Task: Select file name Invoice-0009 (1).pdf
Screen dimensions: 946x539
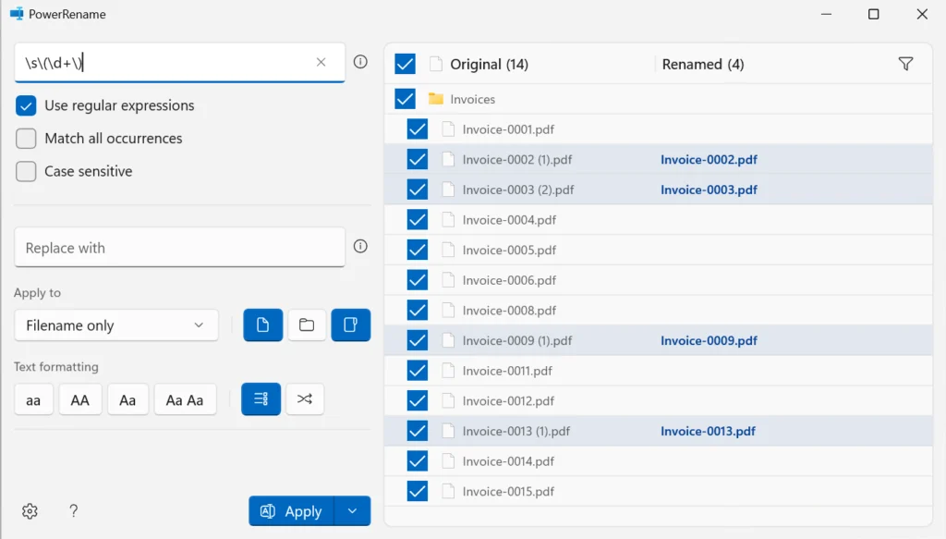Action: [517, 340]
